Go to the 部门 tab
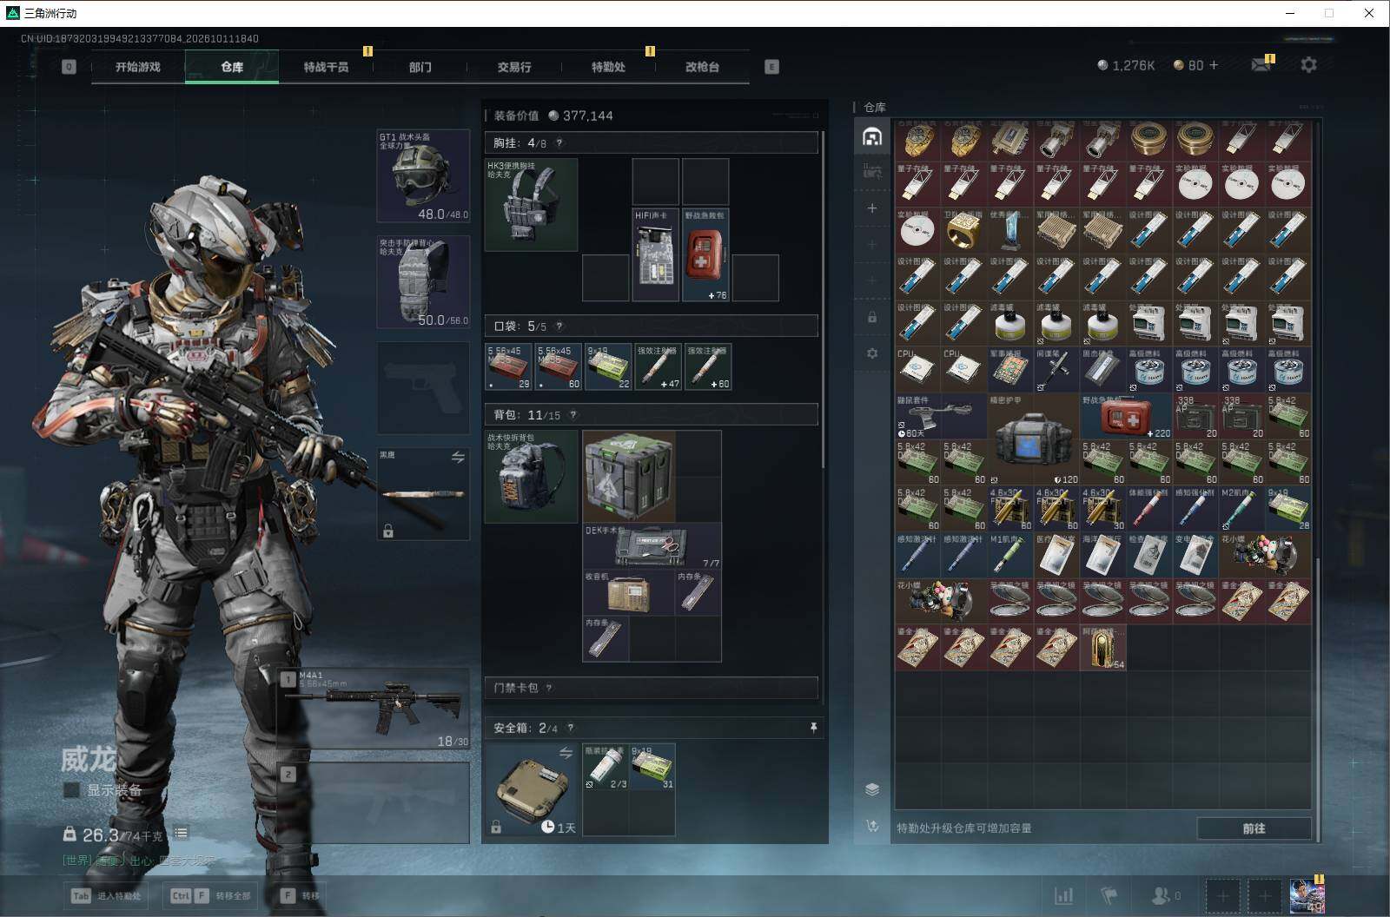The width and height of the screenshot is (1390, 917). coord(420,67)
